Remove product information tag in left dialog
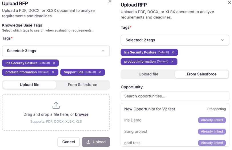 53,72
